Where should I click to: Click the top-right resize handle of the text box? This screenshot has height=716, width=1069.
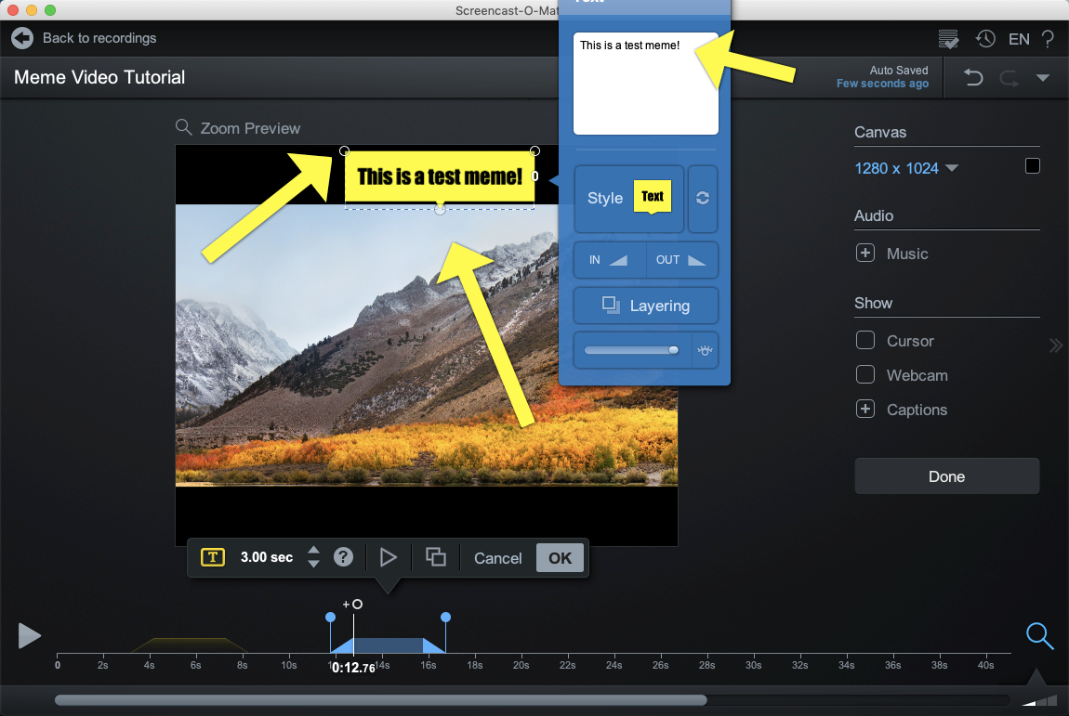click(x=534, y=151)
